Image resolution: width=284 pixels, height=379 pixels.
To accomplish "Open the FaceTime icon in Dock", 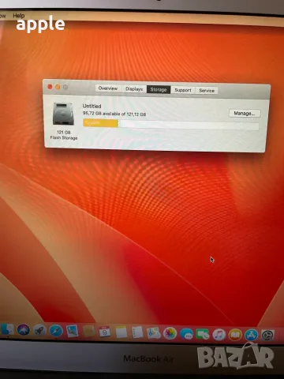I will tap(203, 334).
